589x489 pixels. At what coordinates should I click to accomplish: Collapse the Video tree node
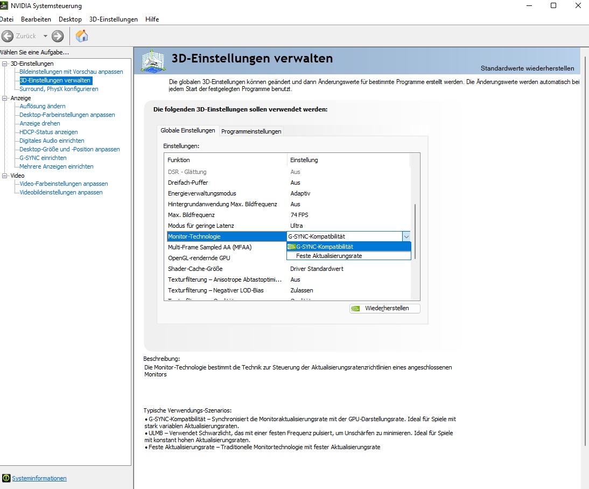point(4,176)
